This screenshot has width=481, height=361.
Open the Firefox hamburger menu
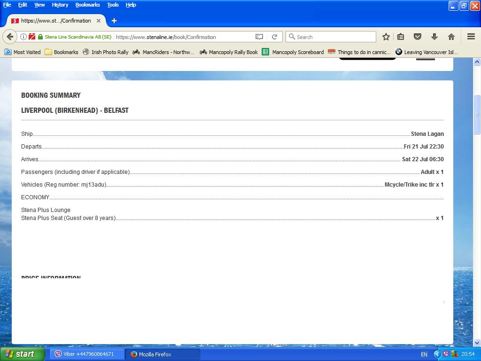click(x=471, y=37)
